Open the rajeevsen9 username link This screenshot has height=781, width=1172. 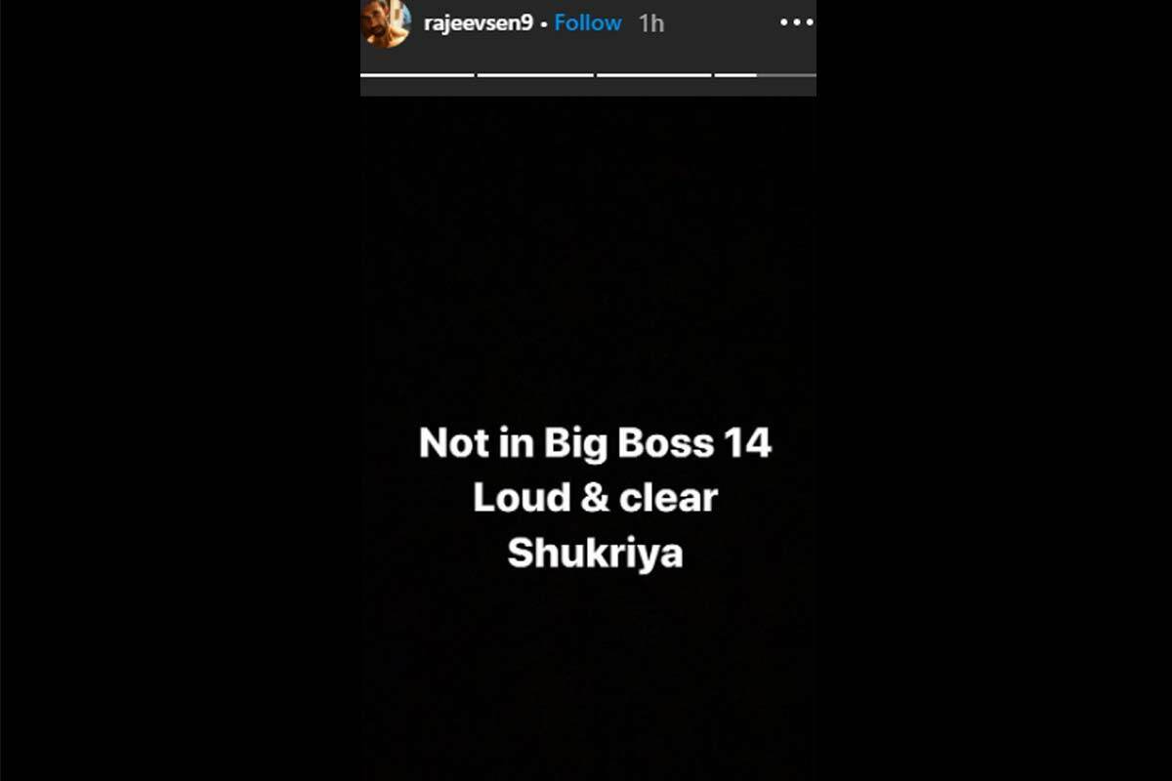[x=479, y=23]
